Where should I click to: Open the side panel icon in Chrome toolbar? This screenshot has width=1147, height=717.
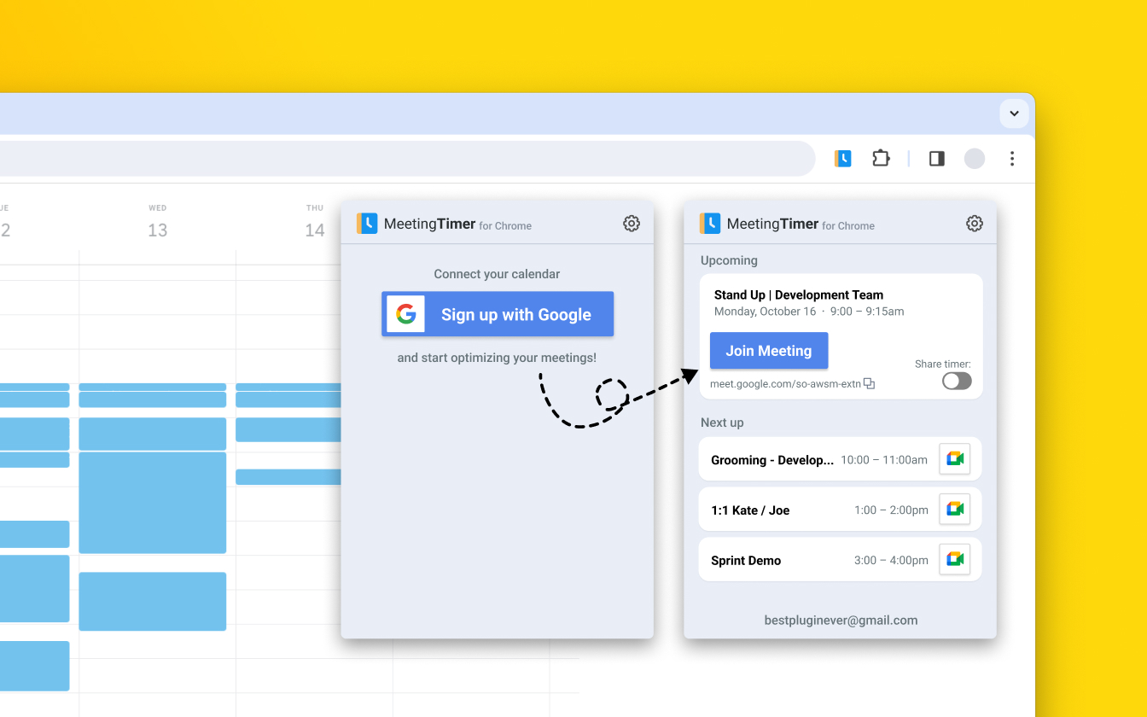(x=936, y=159)
